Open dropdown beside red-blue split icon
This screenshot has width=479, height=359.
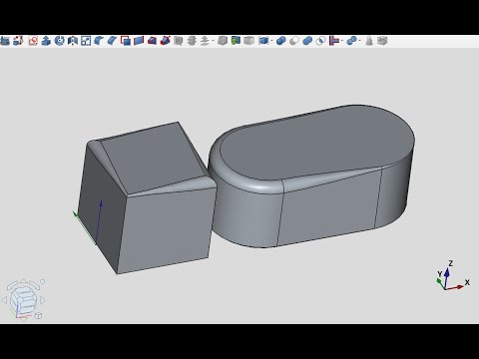(342, 41)
